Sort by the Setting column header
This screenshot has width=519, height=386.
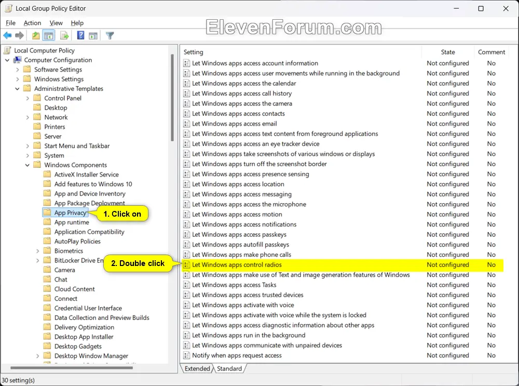(301, 52)
